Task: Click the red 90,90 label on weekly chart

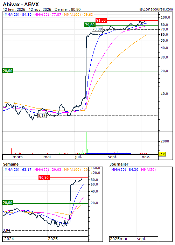Action: tap(44, 177)
